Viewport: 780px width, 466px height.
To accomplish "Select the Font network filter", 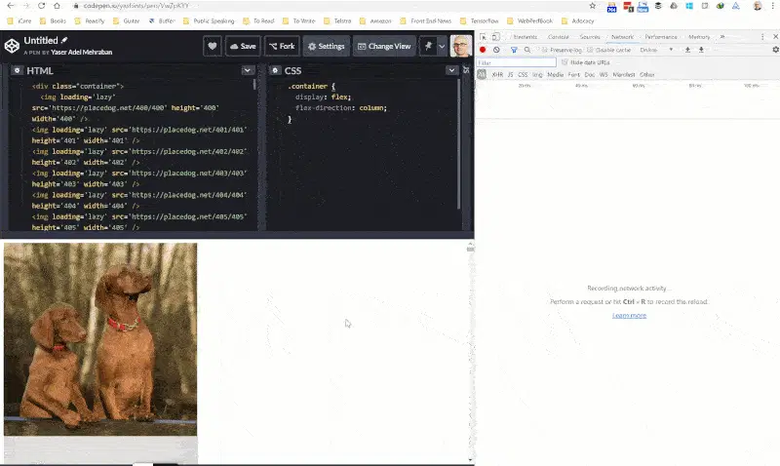I will pos(574,75).
